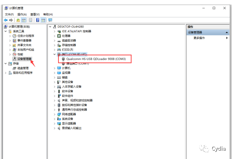Open the 更多操作 submenu arrow
Image resolution: width=233 pixels, height=159 pixels.
point(227,38)
